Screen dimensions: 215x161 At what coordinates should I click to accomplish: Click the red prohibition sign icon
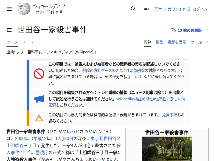pyautogui.click(x=39, y=74)
